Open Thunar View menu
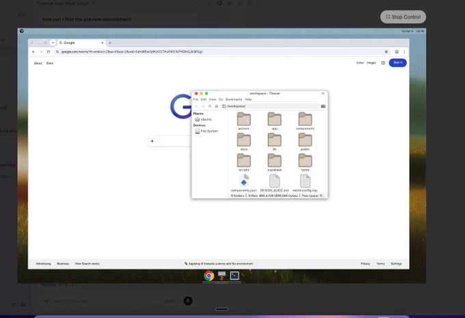This screenshot has height=318, width=465. (x=213, y=99)
